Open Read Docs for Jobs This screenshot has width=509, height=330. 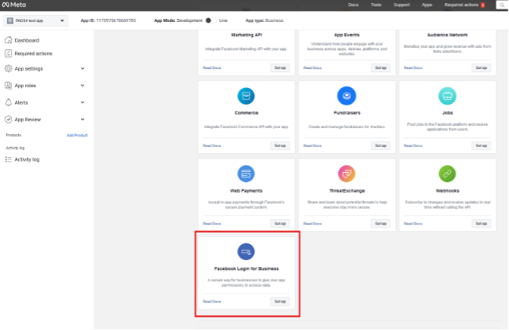point(413,146)
